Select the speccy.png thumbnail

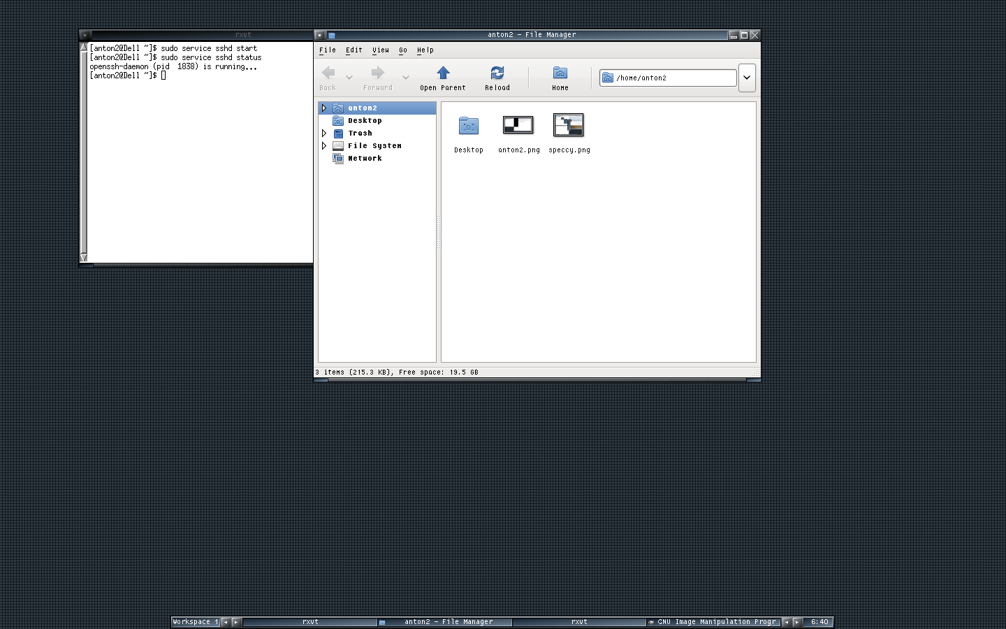(x=569, y=126)
